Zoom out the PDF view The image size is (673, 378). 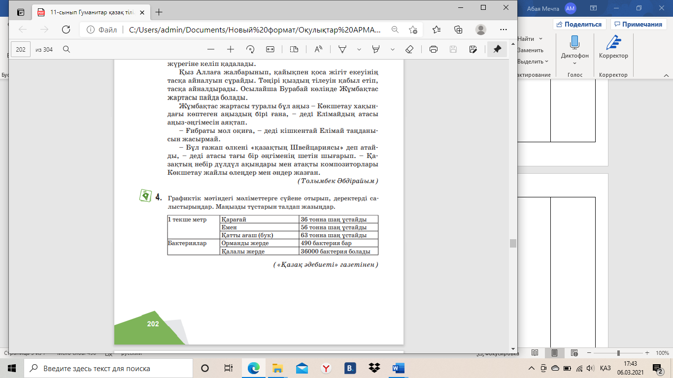tap(211, 49)
